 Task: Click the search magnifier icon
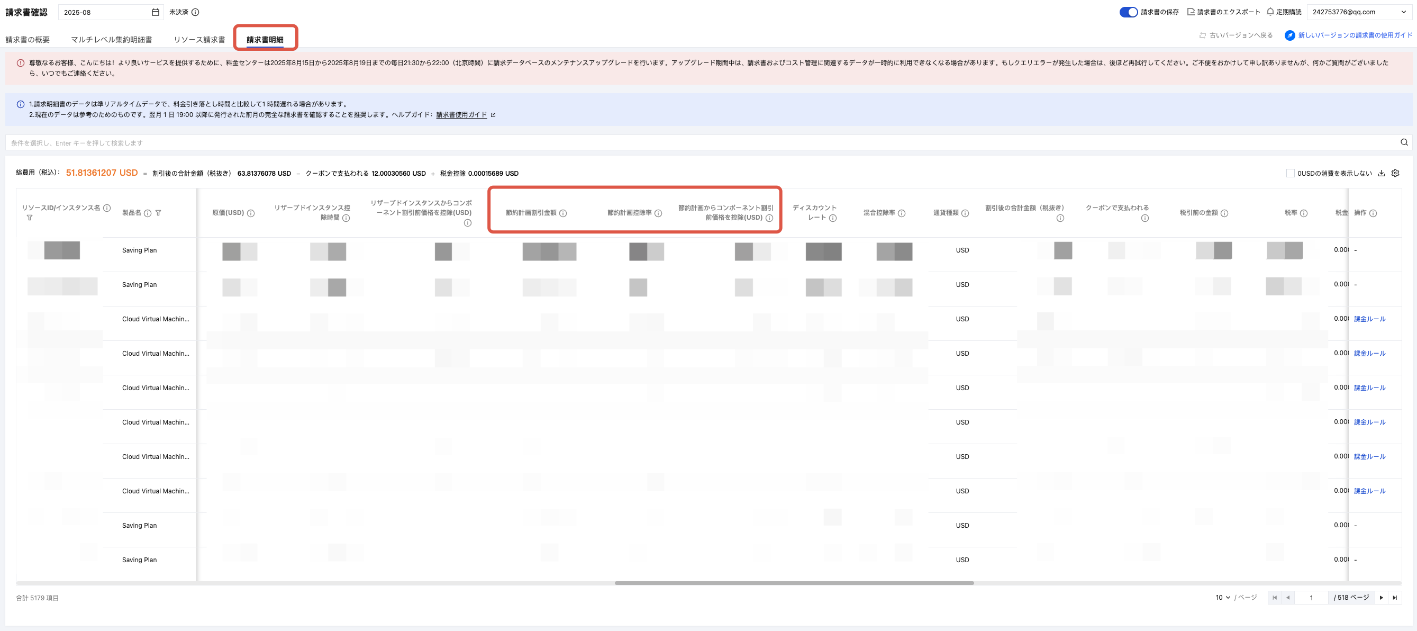pos(1404,142)
